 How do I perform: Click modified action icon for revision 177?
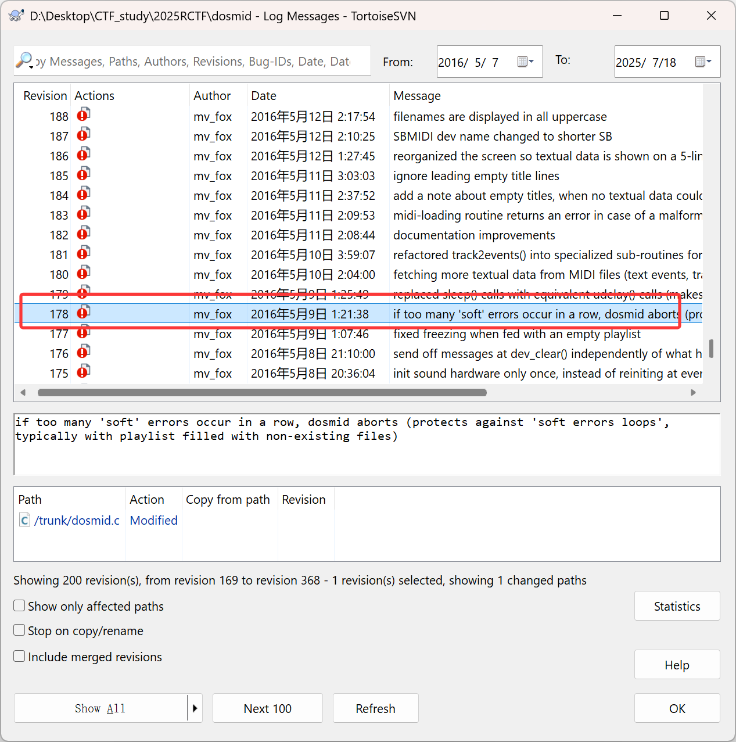click(84, 332)
